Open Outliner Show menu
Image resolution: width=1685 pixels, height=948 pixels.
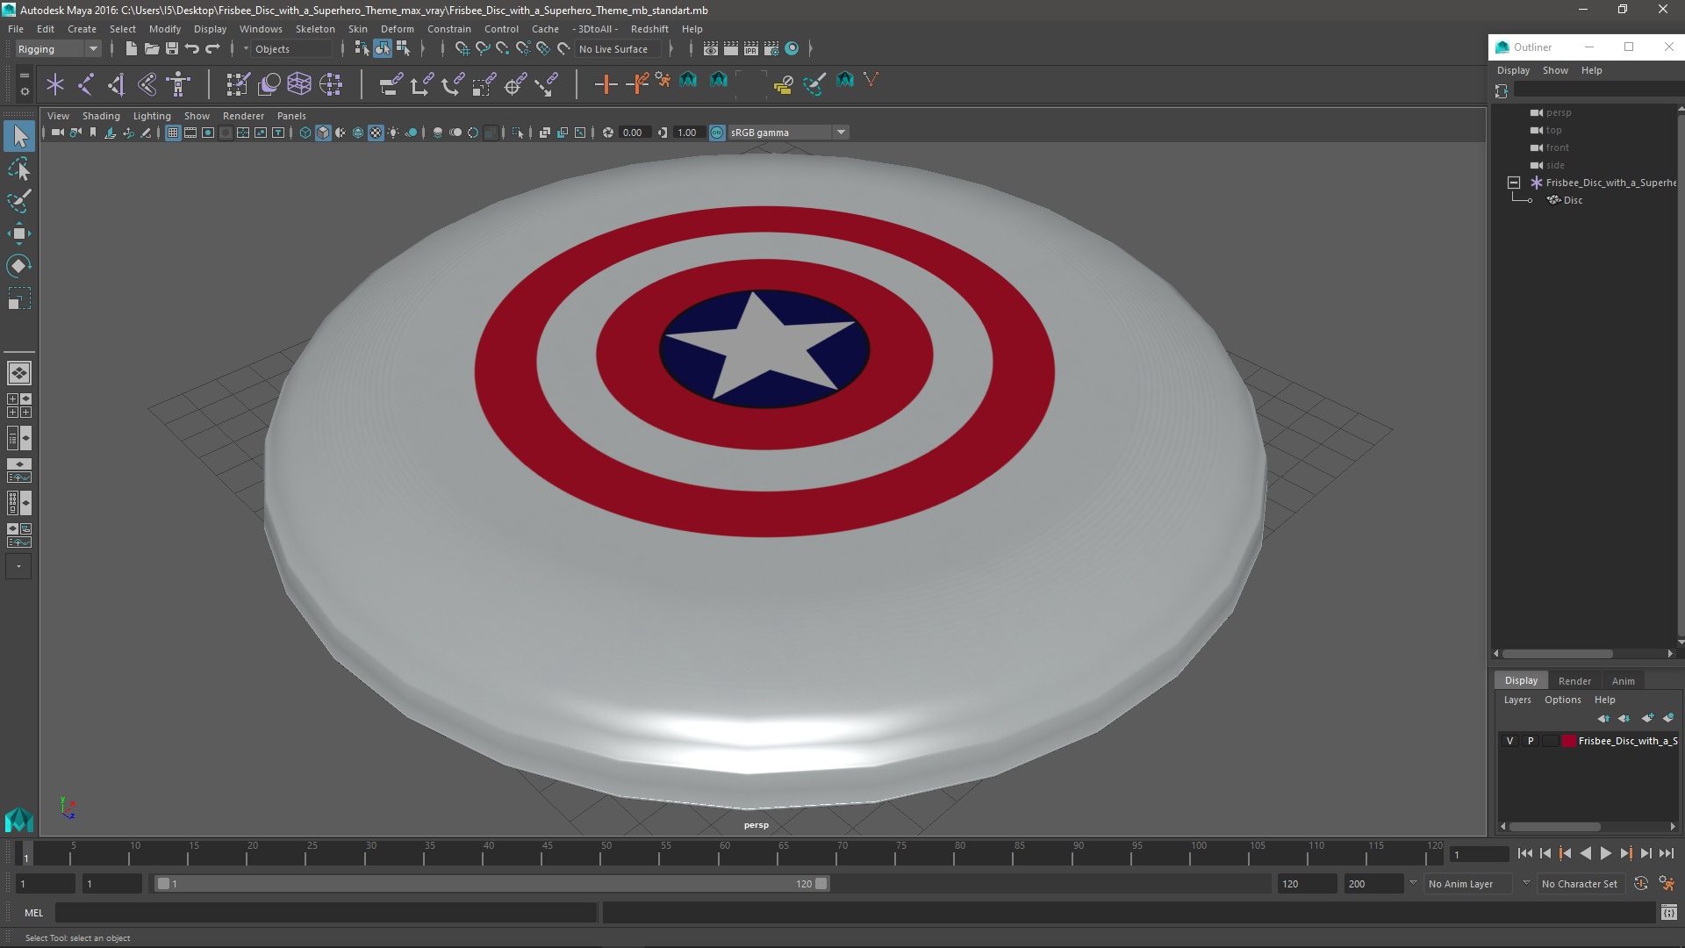(x=1555, y=70)
